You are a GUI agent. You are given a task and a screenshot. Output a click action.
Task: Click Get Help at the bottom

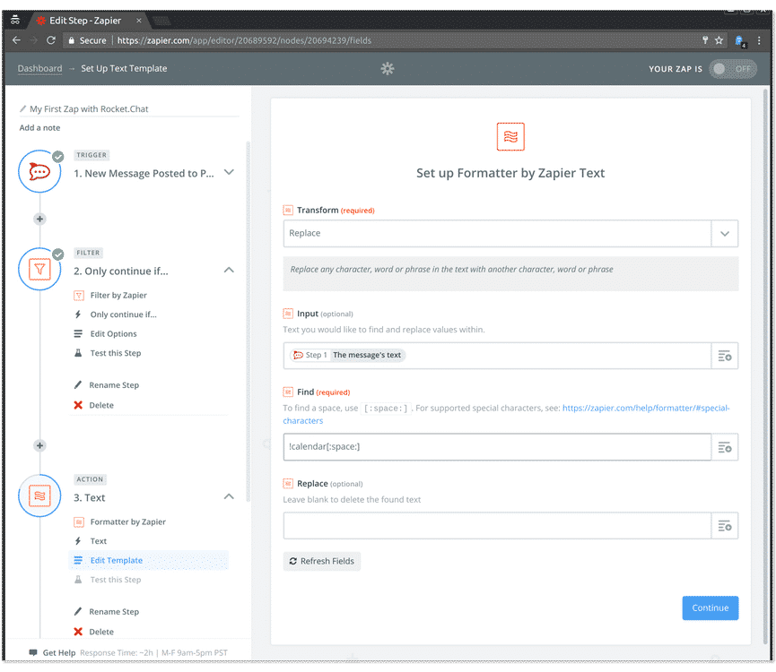tap(59, 652)
